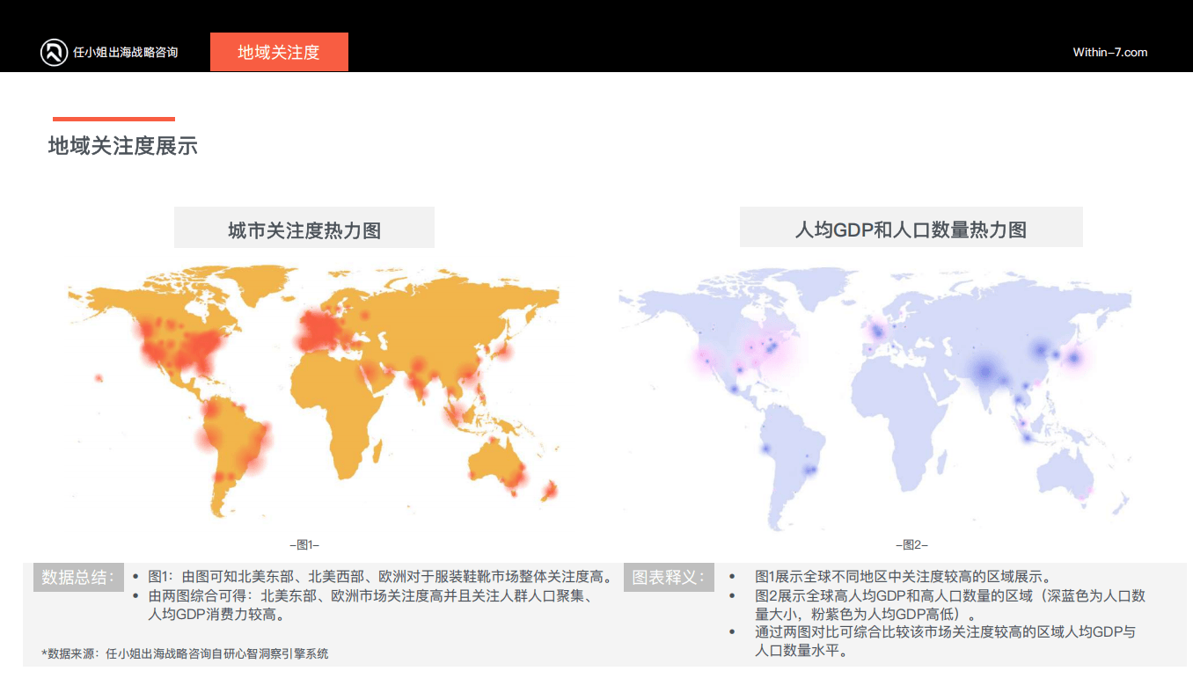The height and width of the screenshot is (700, 1193).
Task: Click the –图2– caption under right map
Action: [x=911, y=545]
